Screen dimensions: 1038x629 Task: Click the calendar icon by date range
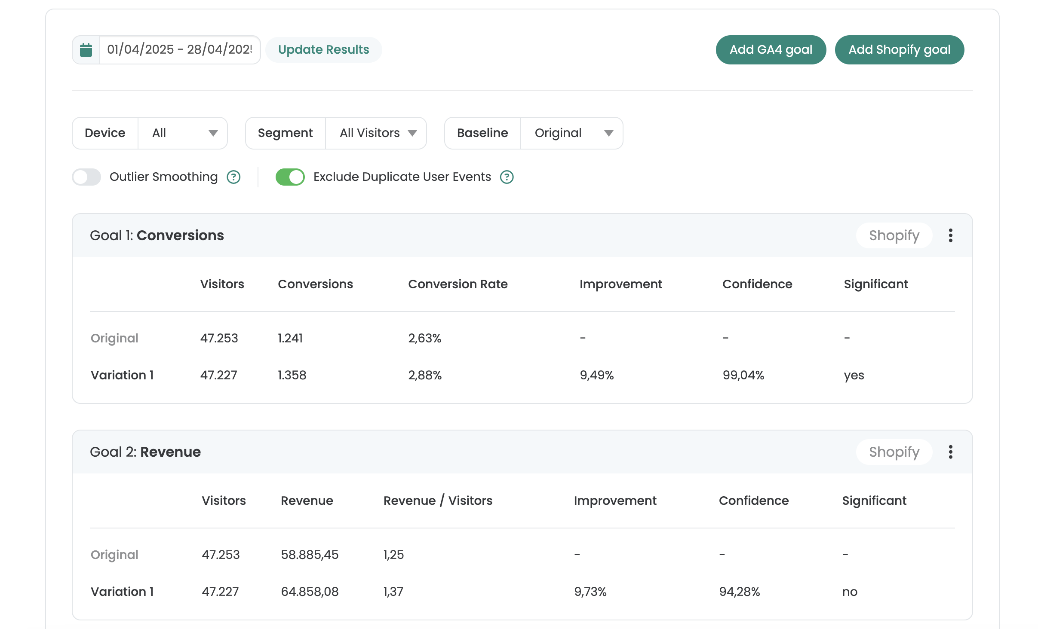tap(86, 50)
